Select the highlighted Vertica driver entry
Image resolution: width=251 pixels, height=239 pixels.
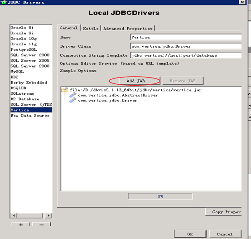point(31,110)
